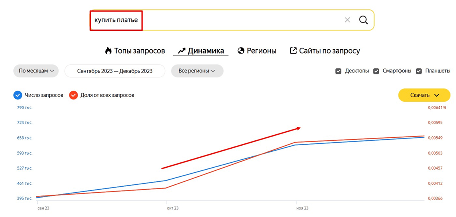Uncheck the Десктопы checkbox
Viewport: 456px width, 217px height.
point(338,71)
